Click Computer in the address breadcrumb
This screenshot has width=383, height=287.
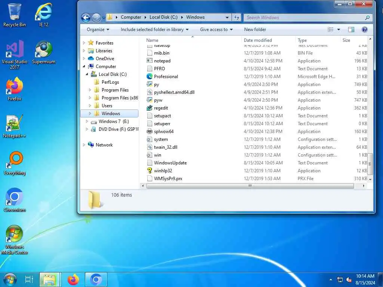131,17
